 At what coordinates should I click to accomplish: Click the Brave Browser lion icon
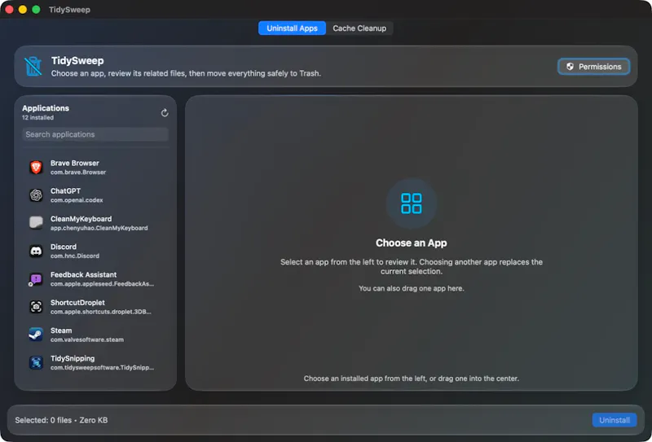(36, 168)
